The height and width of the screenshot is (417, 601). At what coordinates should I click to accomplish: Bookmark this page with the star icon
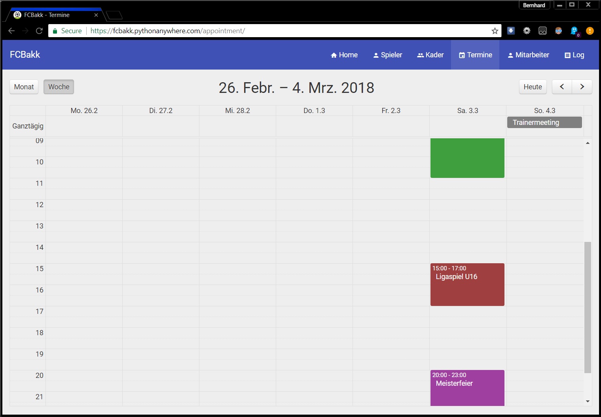point(495,31)
